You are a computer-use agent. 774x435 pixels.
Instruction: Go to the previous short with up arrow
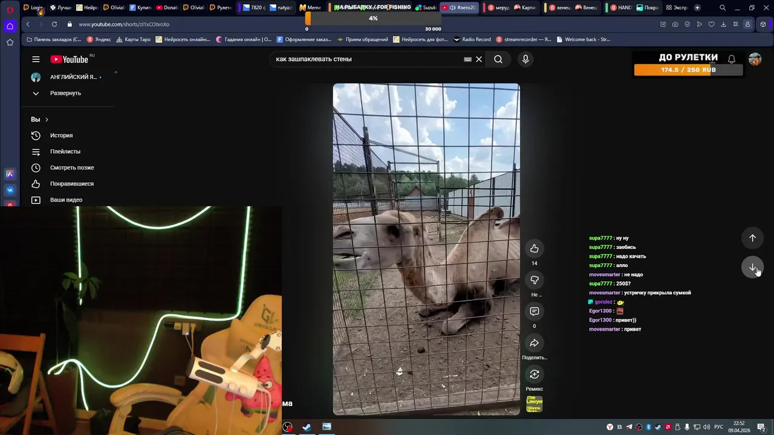(753, 238)
